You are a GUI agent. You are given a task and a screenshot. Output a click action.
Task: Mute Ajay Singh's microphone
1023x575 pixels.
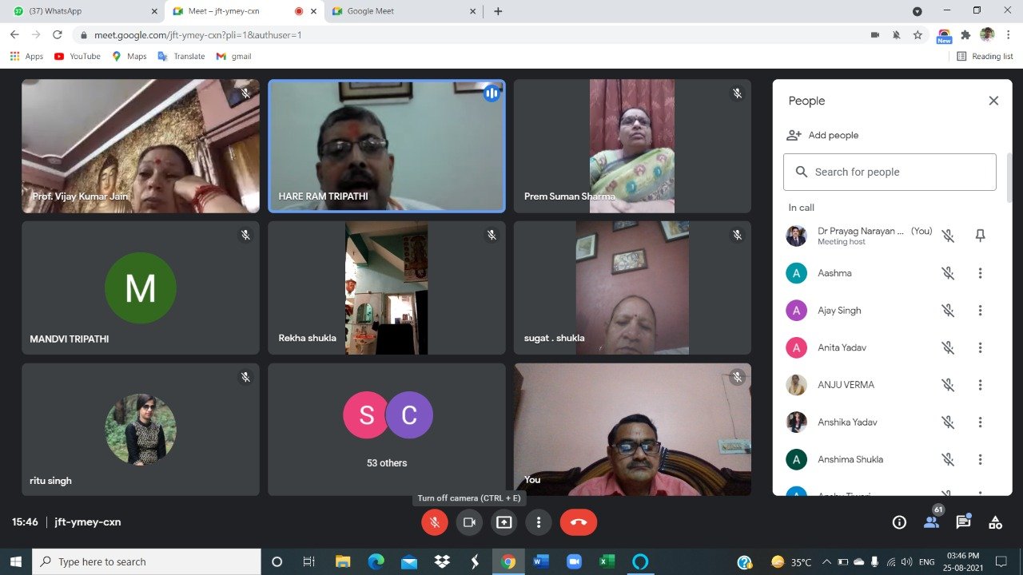click(948, 310)
